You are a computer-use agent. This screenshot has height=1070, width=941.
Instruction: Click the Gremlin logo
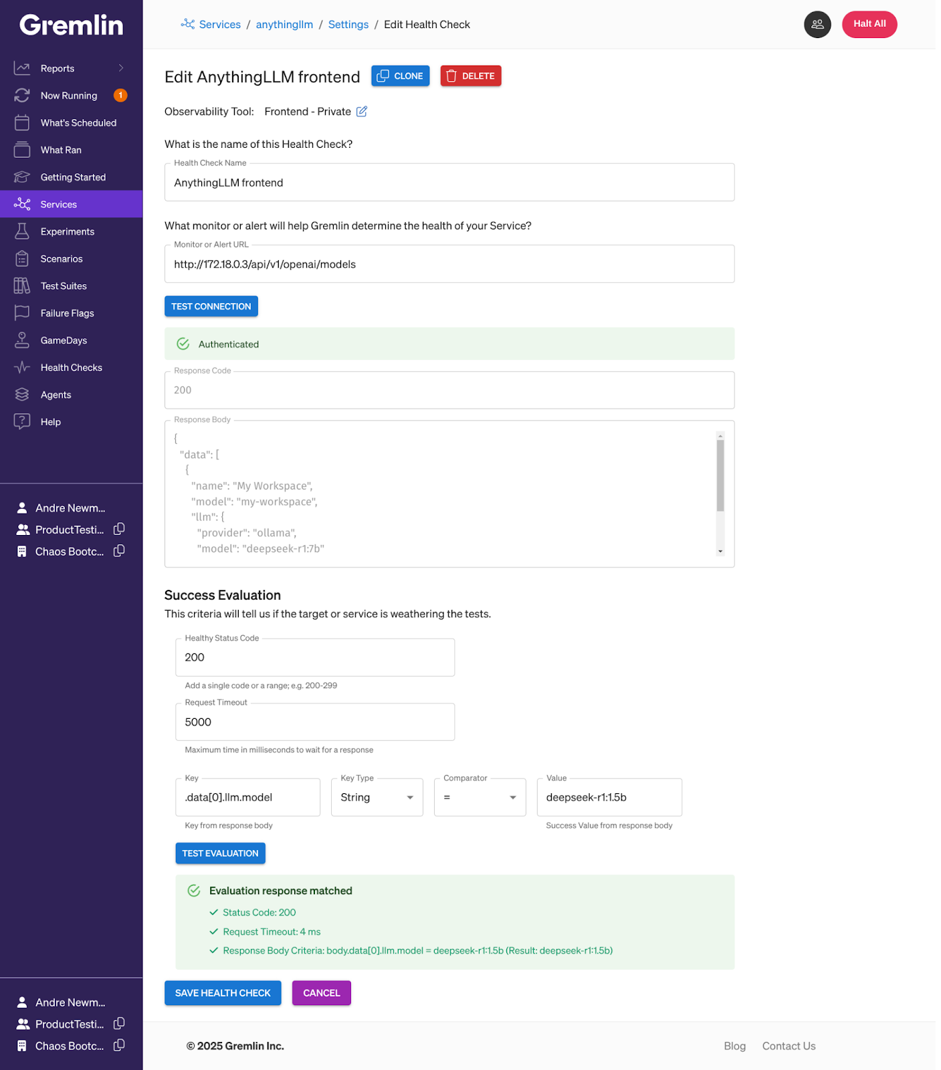coord(71,25)
